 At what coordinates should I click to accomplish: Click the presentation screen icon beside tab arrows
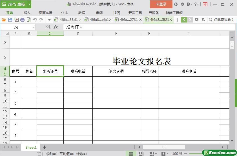197,20
